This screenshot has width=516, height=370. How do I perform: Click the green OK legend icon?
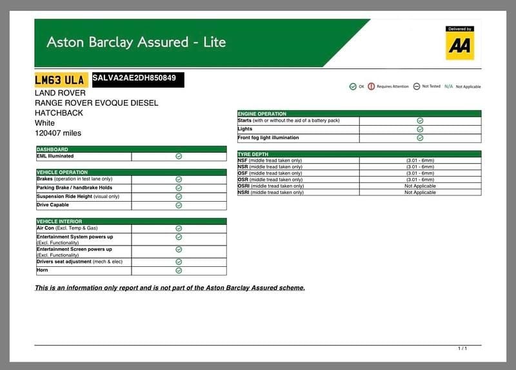point(352,86)
